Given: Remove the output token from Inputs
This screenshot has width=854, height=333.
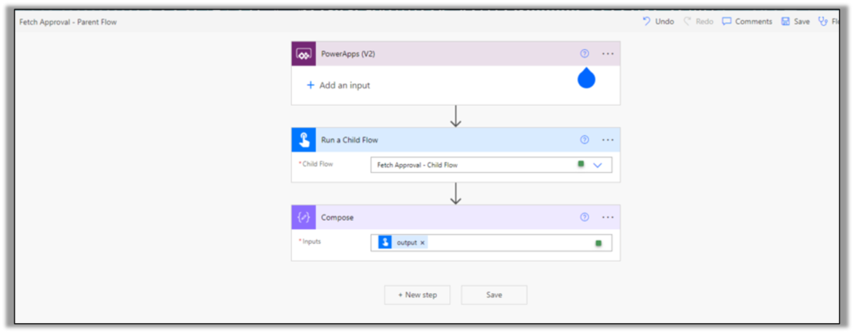Looking at the screenshot, I should coord(422,243).
